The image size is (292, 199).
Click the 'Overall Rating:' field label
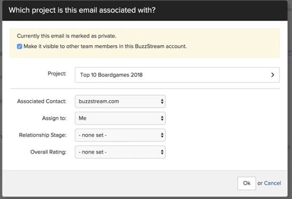pyautogui.click(x=48, y=152)
